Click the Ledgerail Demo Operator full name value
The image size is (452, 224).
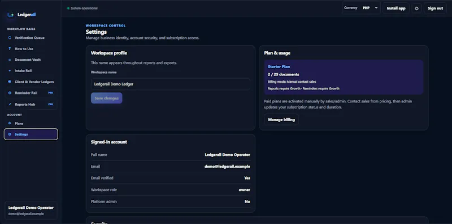pos(228,155)
